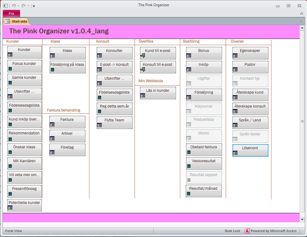
Task: Click the Veckoresultat button
Action: point(204,163)
